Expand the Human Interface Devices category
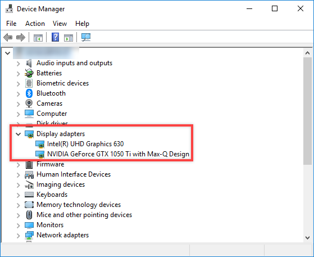 [18, 175]
